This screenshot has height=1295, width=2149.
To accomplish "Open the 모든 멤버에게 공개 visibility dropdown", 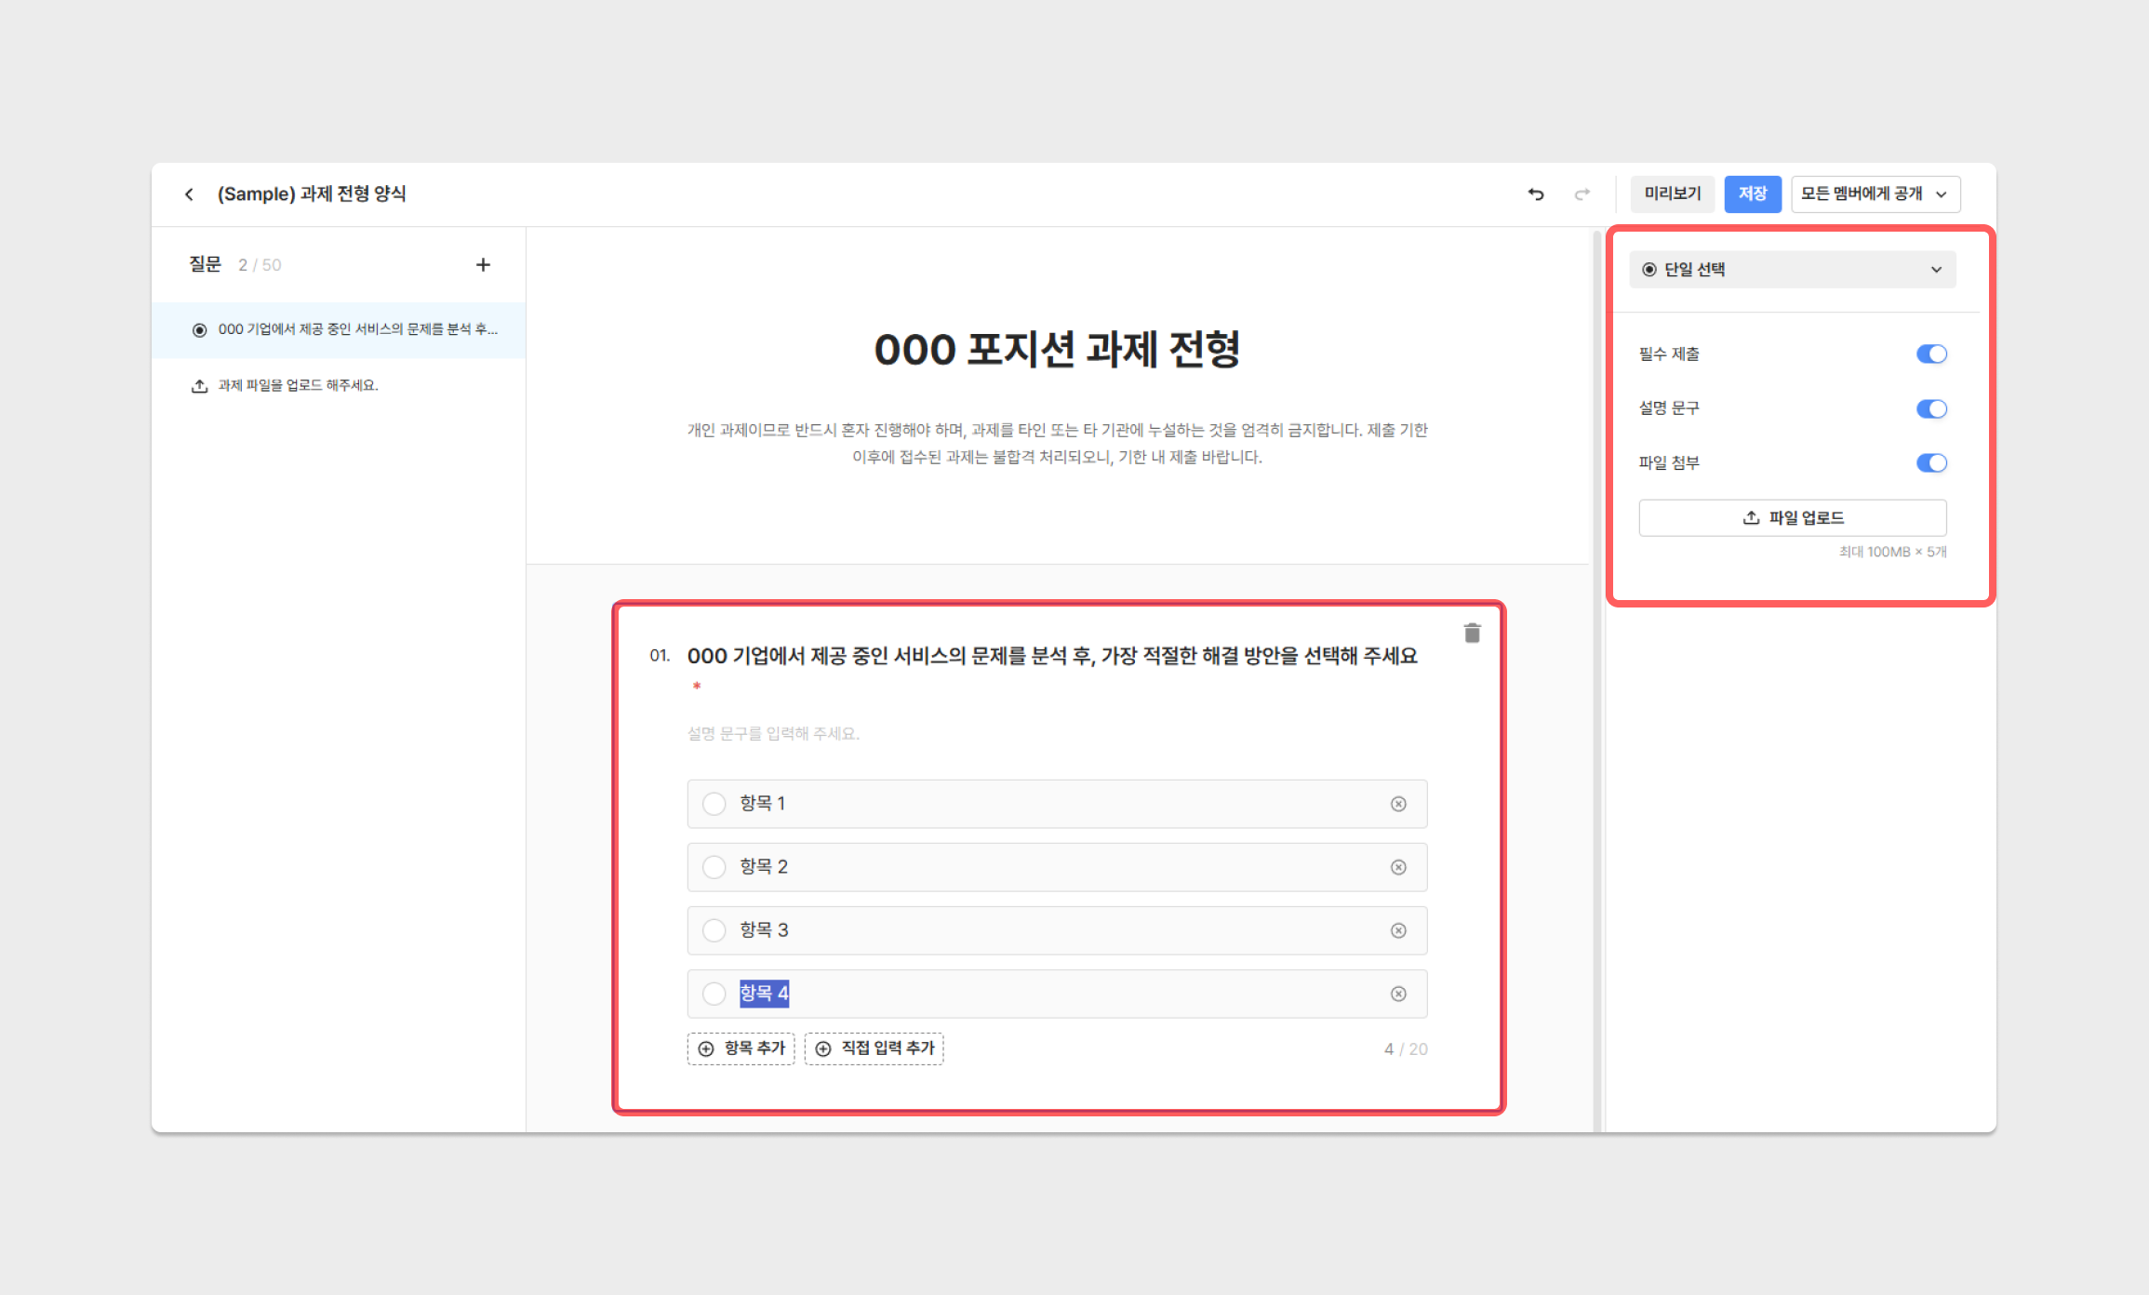I will (x=1875, y=194).
